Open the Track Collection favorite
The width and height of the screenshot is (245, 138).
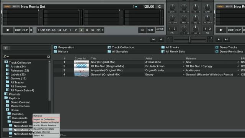121,47
